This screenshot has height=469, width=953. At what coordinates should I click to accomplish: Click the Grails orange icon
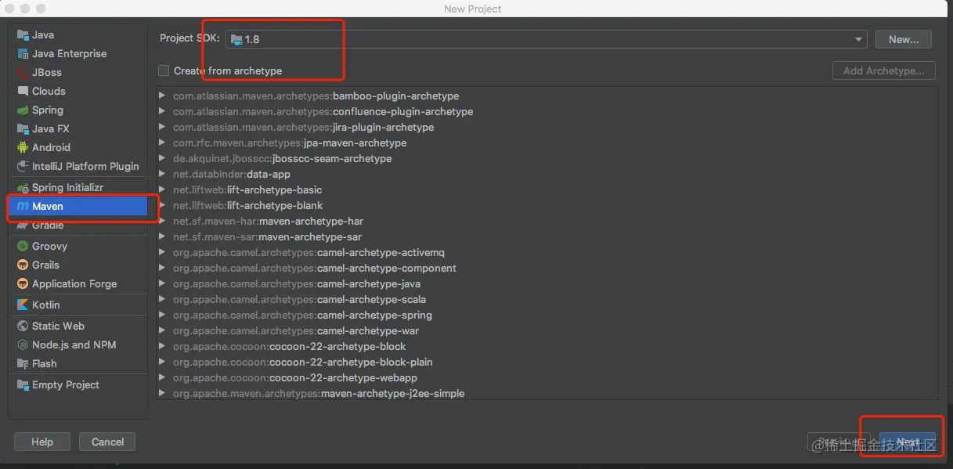click(23, 265)
